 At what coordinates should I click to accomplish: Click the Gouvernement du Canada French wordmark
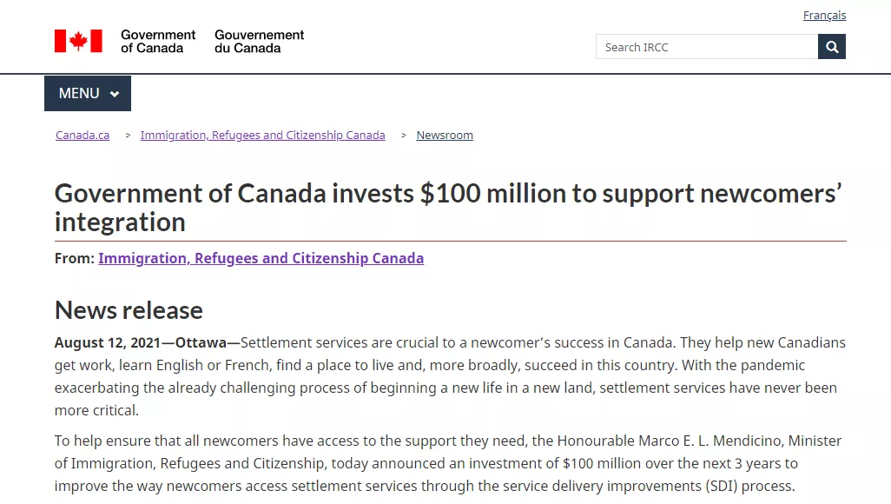260,41
